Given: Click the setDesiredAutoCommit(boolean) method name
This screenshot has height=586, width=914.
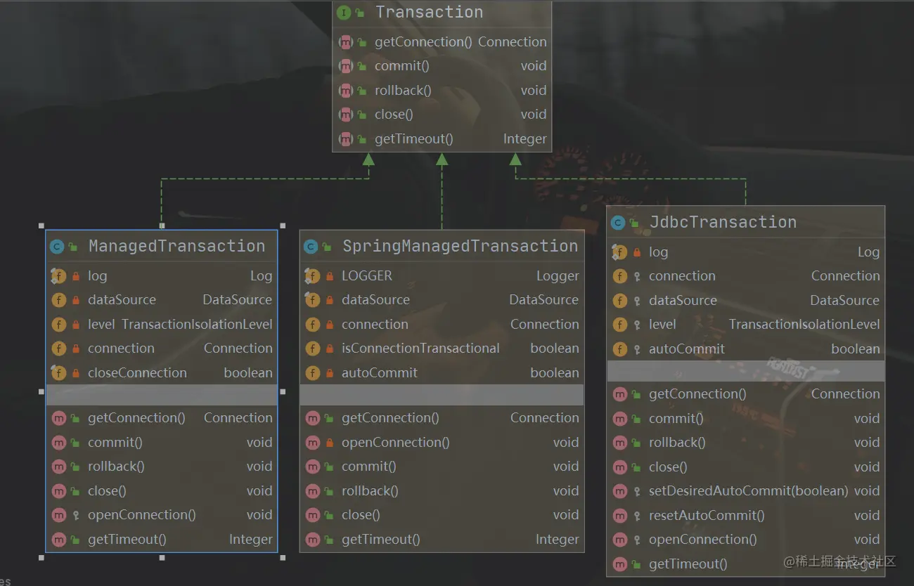Looking at the screenshot, I should click(x=748, y=491).
